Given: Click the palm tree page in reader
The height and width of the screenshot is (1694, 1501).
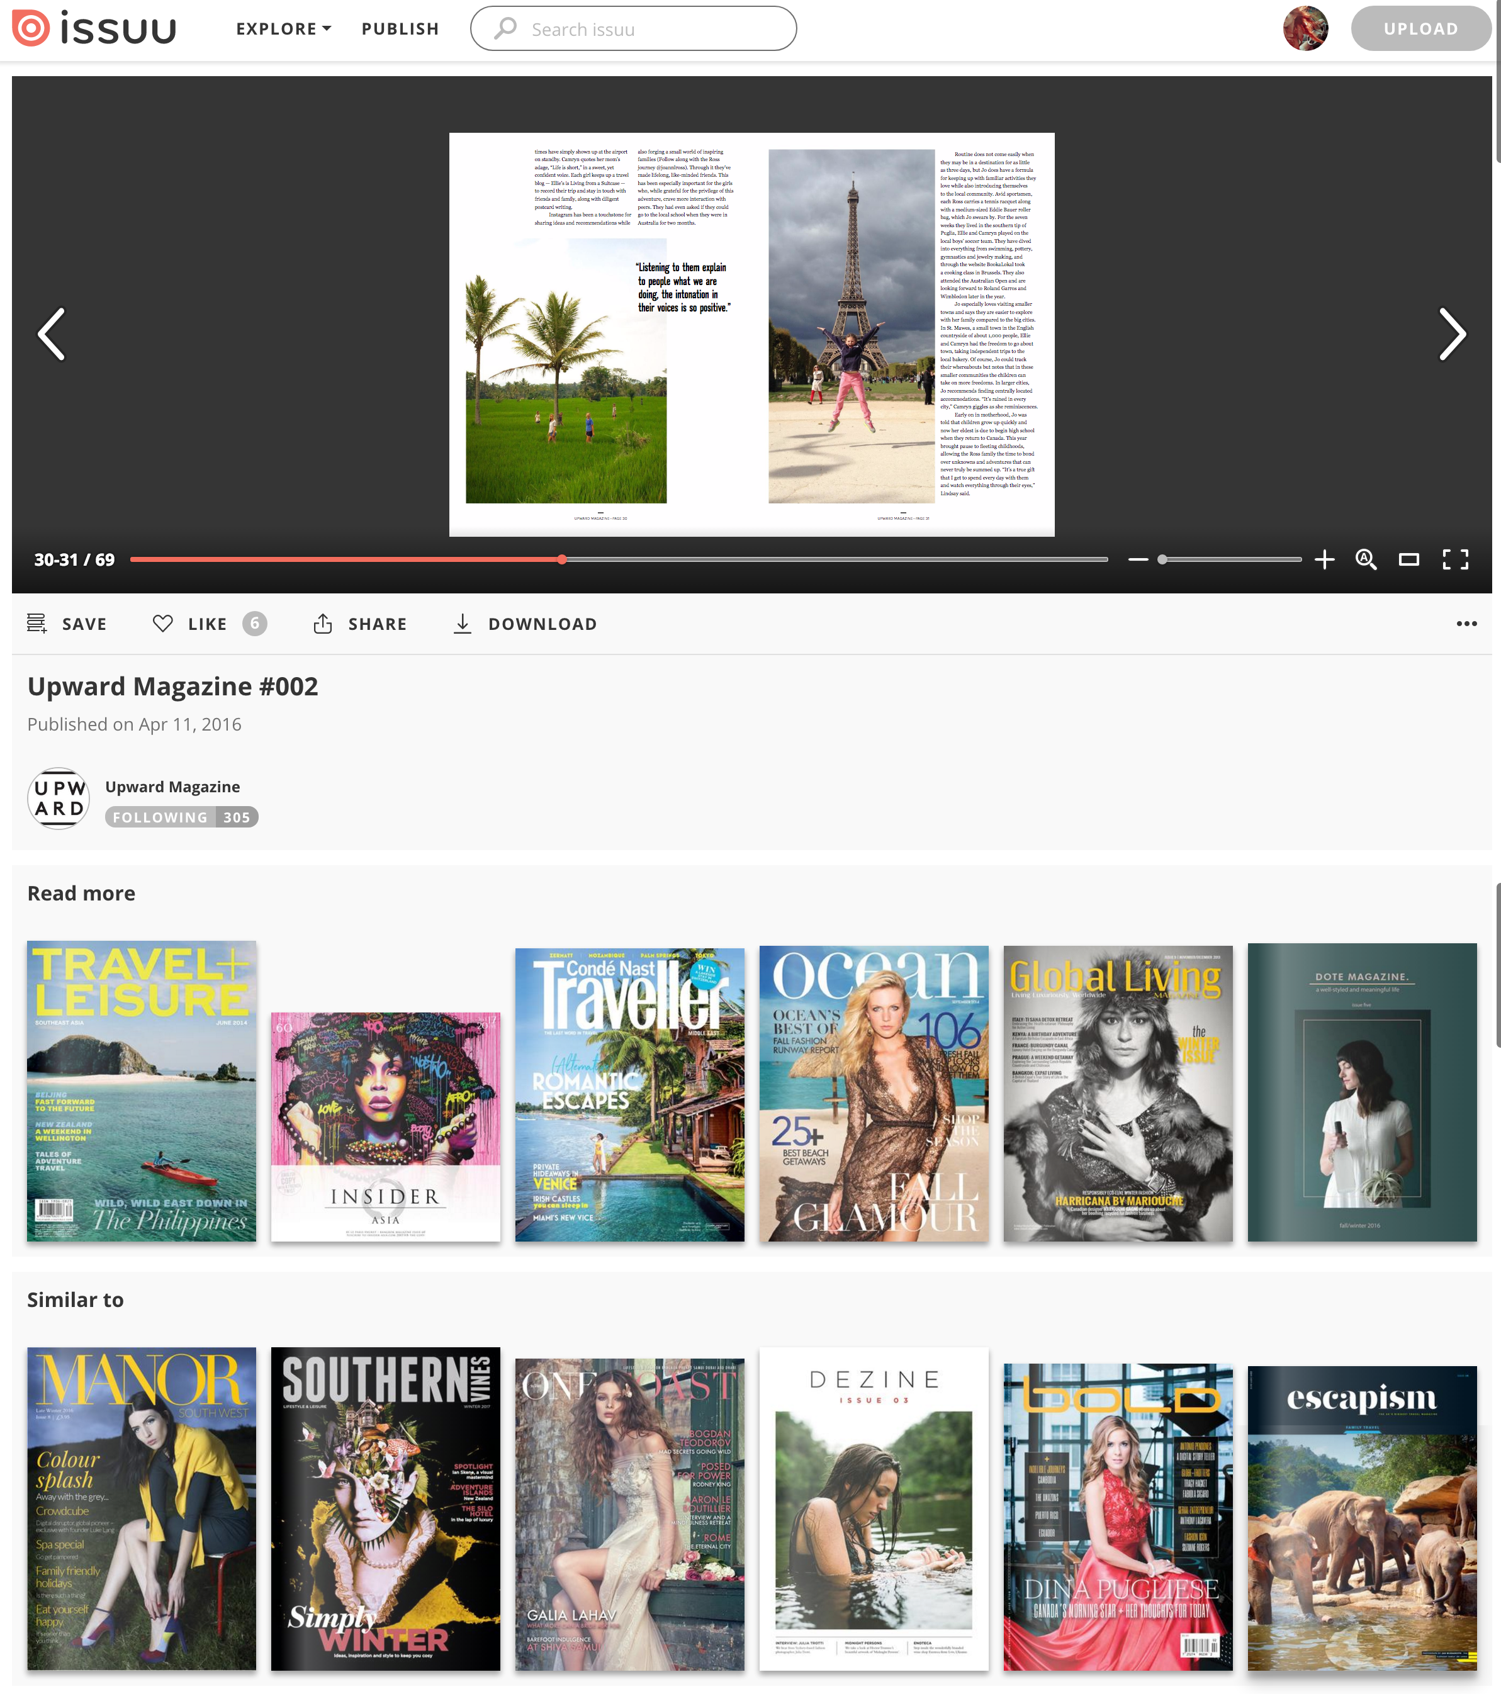Looking at the screenshot, I should pyautogui.click(x=601, y=334).
